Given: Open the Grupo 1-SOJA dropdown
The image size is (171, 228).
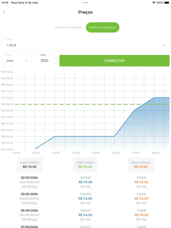Looking at the screenshot, I should pyautogui.click(x=85, y=45).
